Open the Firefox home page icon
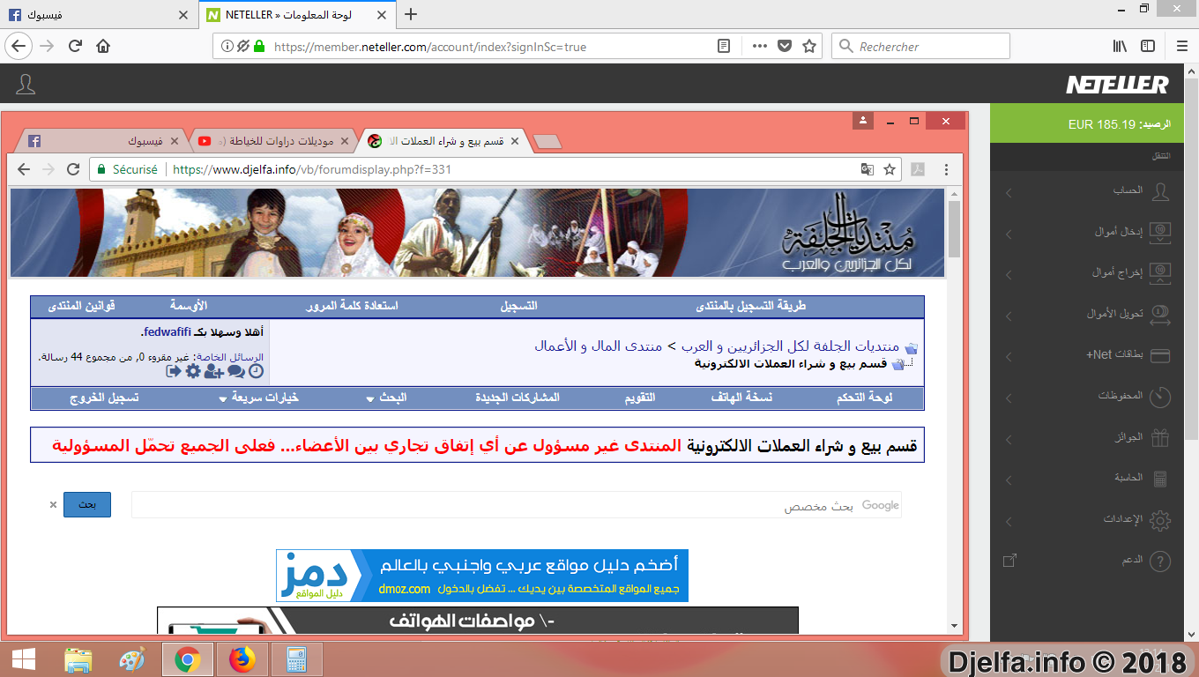Viewport: 1199px width, 677px height. pos(103,46)
